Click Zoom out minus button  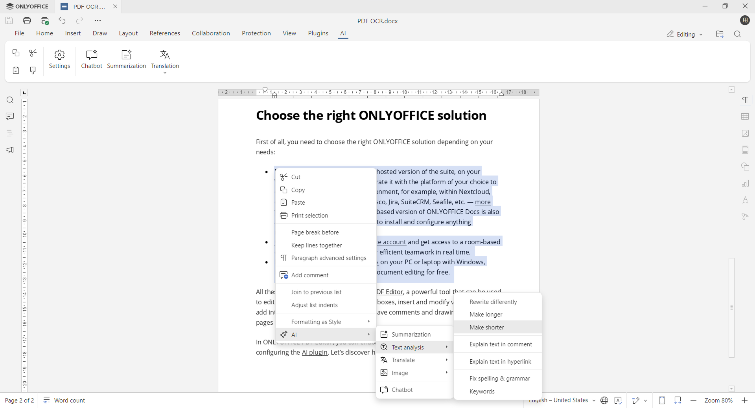(693, 400)
